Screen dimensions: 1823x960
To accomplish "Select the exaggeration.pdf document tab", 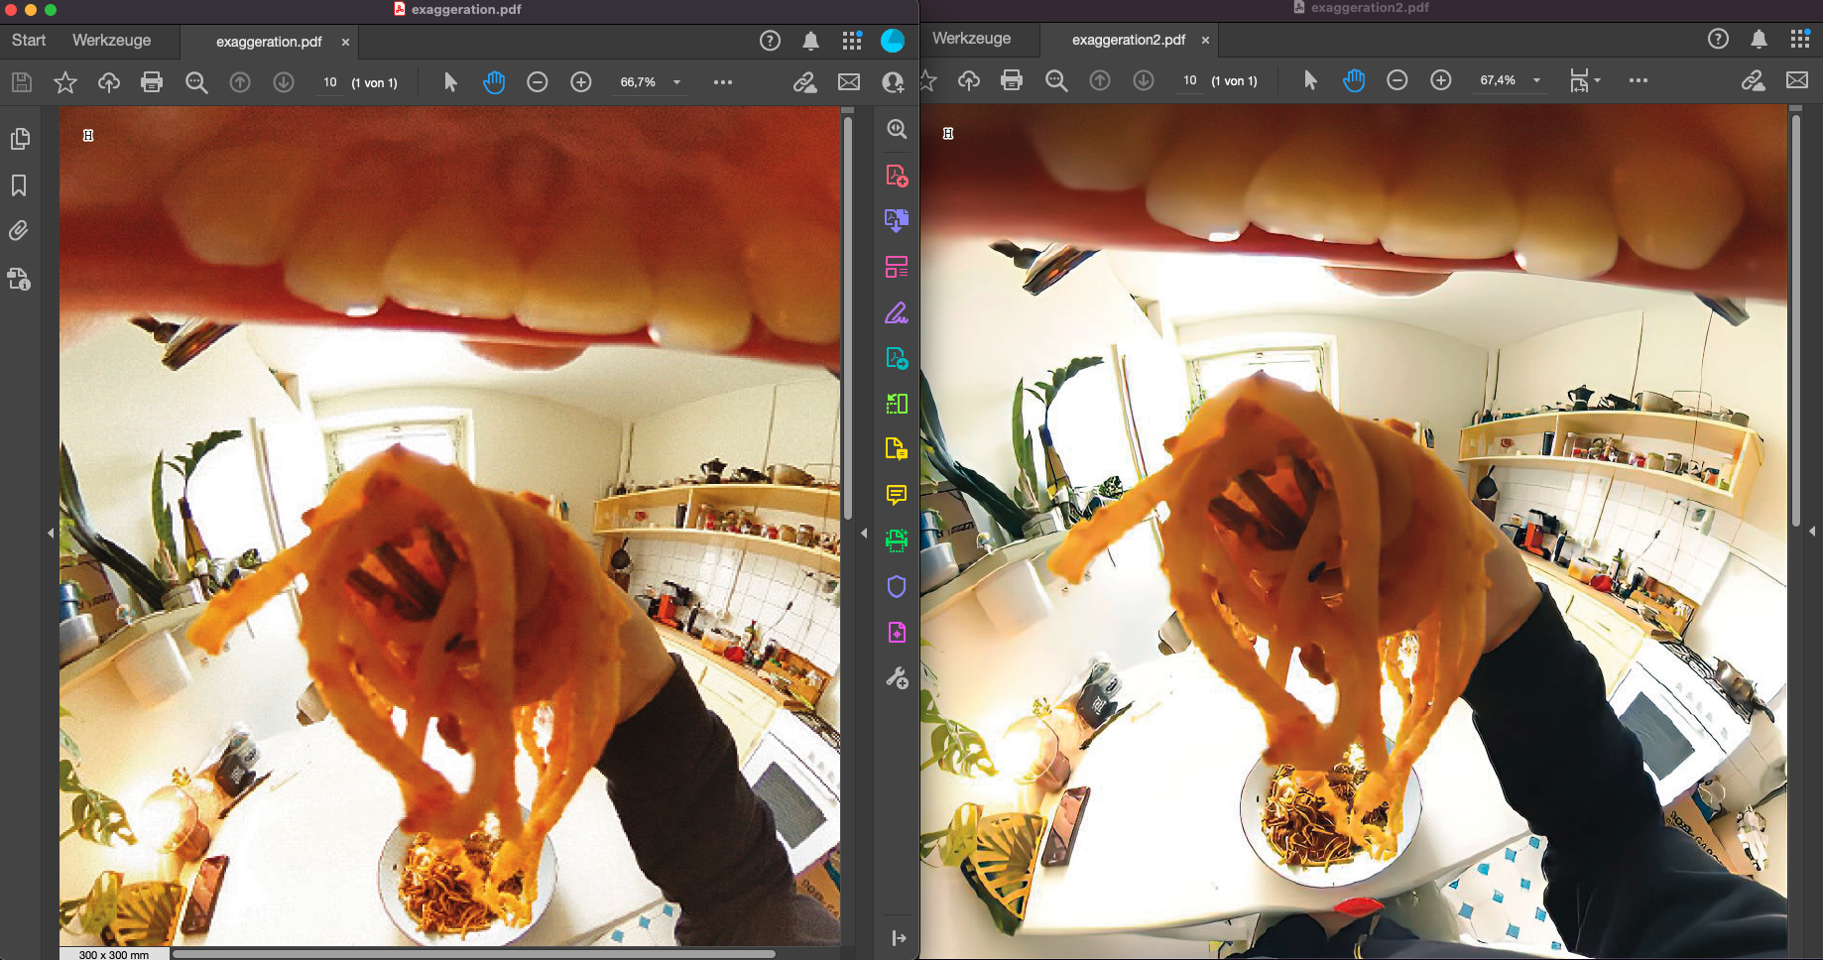I will (x=269, y=42).
